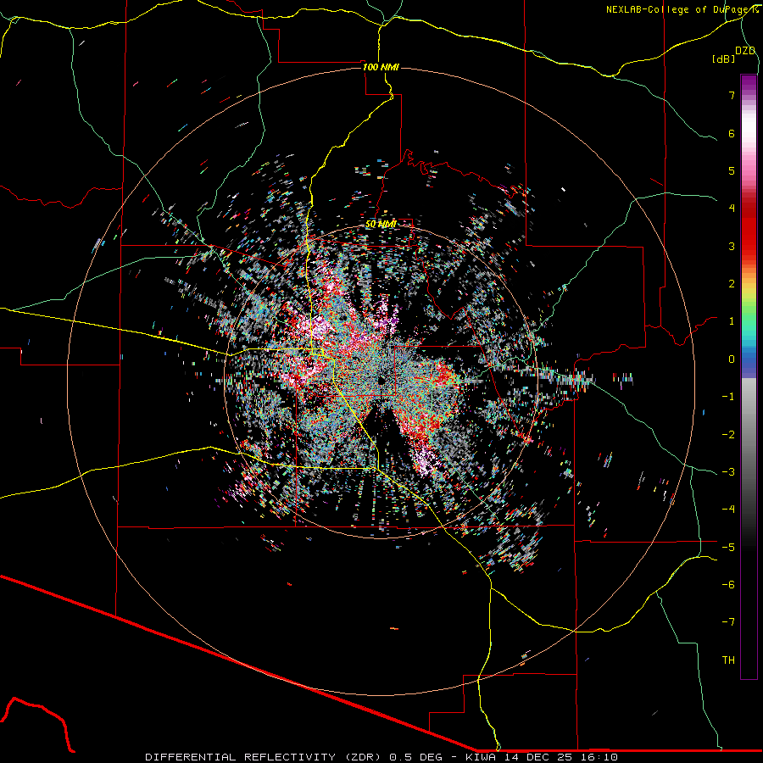The width and height of the screenshot is (763, 763).
Task: Click the -4 value on color scale
Action: [728, 510]
